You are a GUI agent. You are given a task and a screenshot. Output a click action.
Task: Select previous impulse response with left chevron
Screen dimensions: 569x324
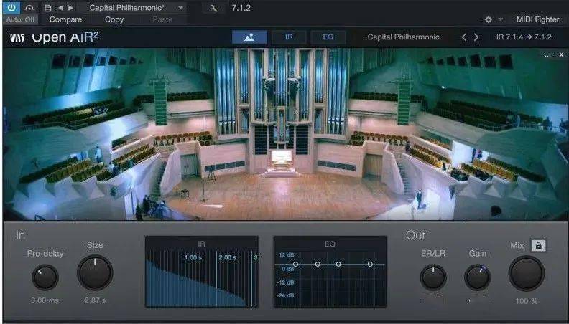(x=464, y=37)
